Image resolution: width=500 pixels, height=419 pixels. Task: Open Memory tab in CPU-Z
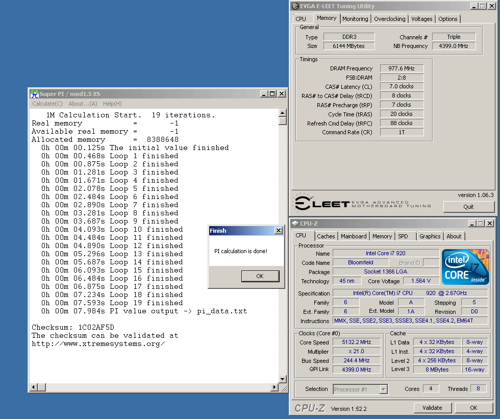382,236
